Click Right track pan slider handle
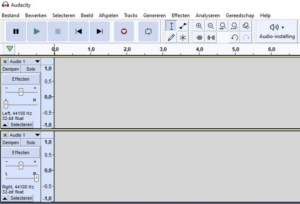300x204 pixels. tap(36, 178)
